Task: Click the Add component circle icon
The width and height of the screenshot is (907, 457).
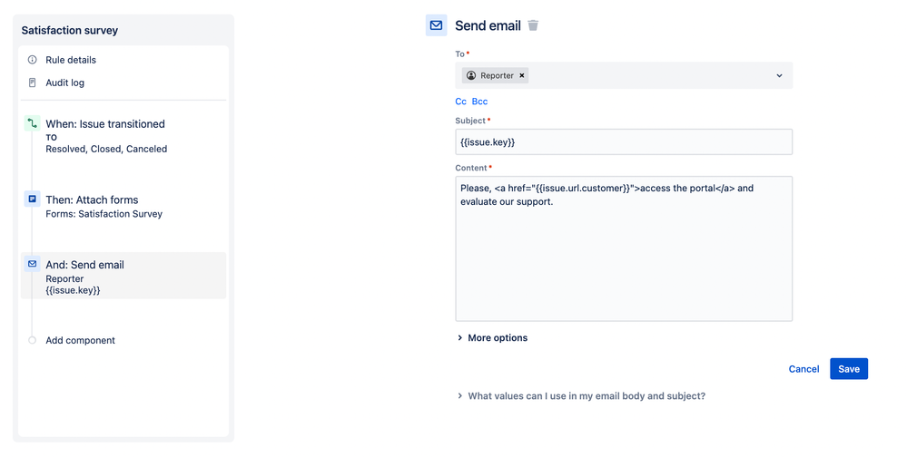Action: (x=33, y=340)
